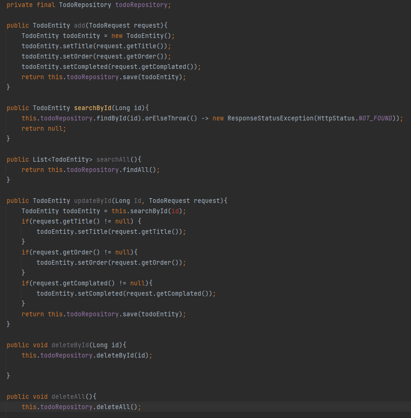Click 'setCompleted(request.getComplated())' line in add method
The height and width of the screenshot is (418, 411).
tap(111, 67)
